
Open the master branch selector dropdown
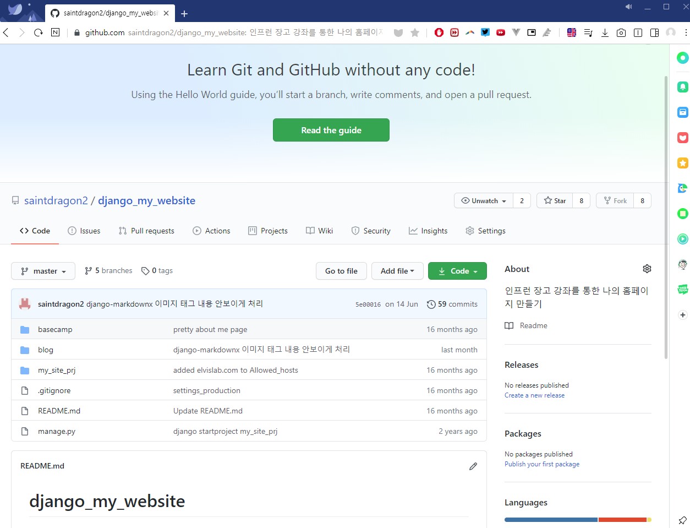pyautogui.click(x=43, y=271)
